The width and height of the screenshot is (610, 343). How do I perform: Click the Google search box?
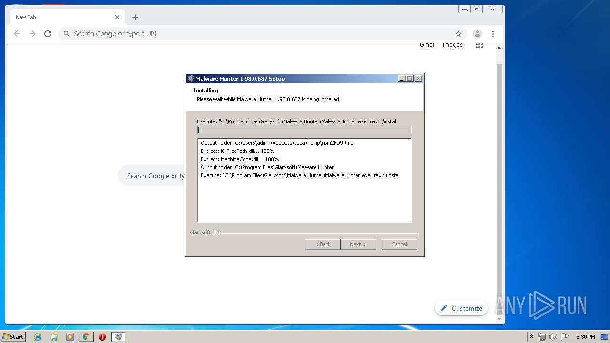point(152,176)
